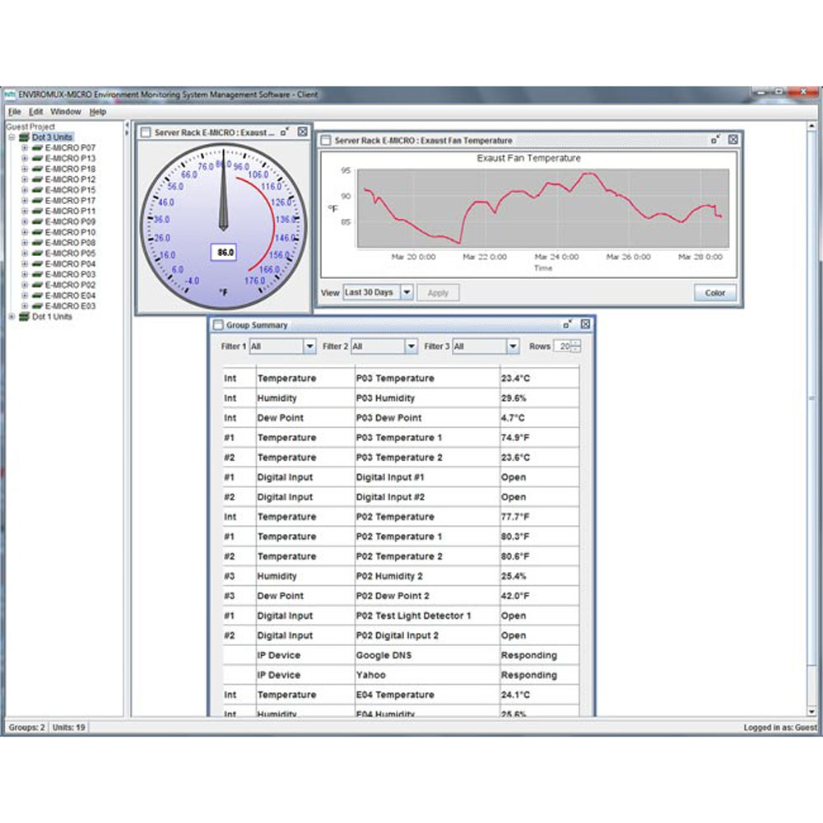
Task: Select the E-MICRO P02 tree item label
Action: click(70, 285)
